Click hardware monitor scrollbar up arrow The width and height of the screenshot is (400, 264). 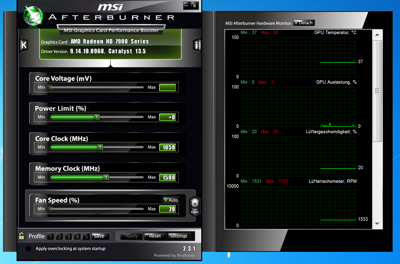pos(377,35)
